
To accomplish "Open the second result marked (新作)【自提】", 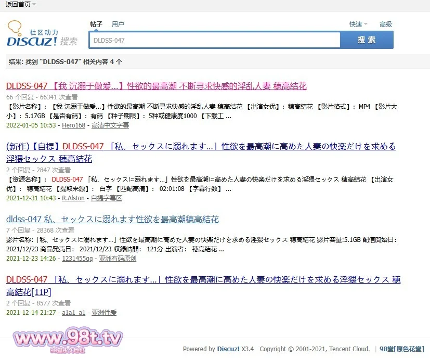I will point(201,146).
